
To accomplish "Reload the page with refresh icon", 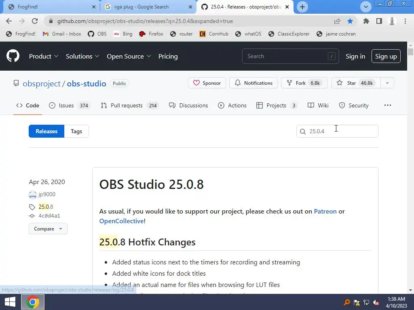I will (x=35, y=21).
